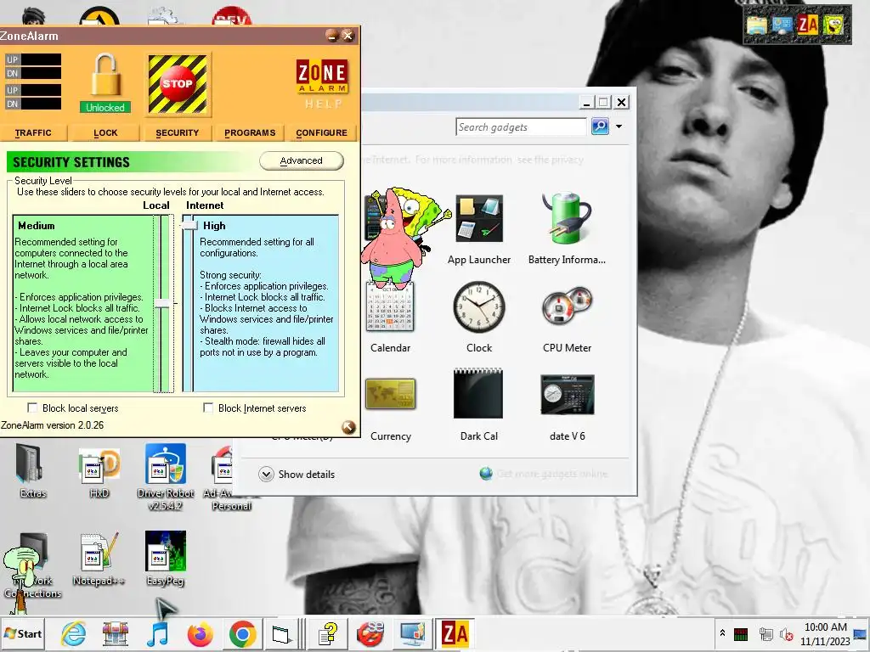Click the round arrow icon beside ZoneAlarm version
870x652 pixels.
(x=348, y=427)
